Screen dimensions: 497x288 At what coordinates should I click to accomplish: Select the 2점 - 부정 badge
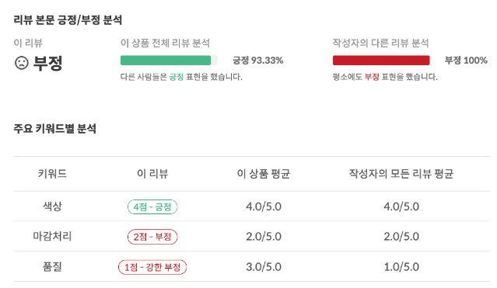click(152, 237)
